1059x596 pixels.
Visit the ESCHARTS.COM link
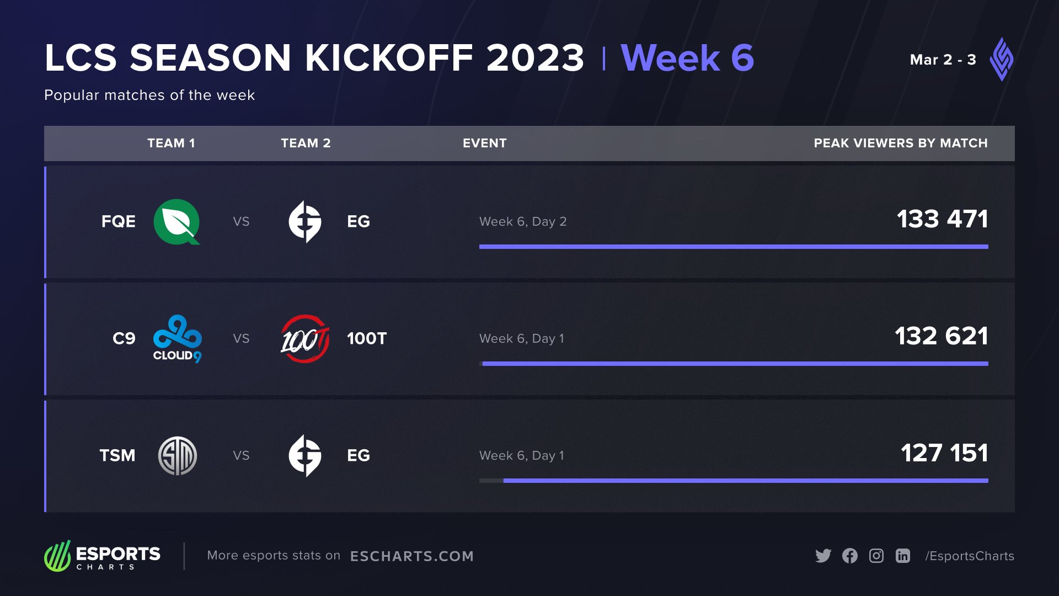tap(412, 556)
